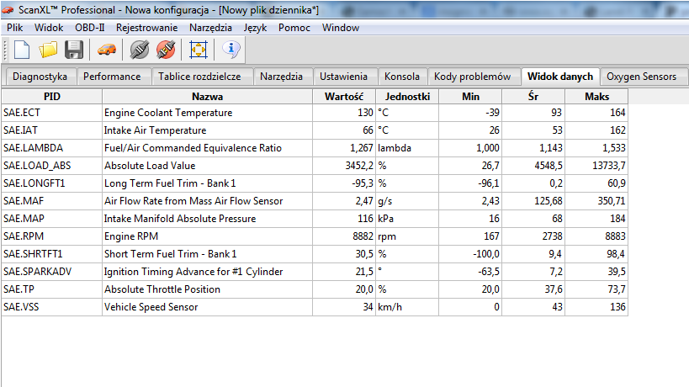Viewport: 689px width, 387px height.
Task: Sort by the PID column header
Action: [52, 97]
